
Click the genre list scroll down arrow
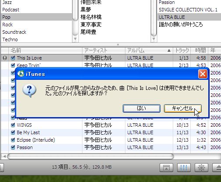coord(75,39)
